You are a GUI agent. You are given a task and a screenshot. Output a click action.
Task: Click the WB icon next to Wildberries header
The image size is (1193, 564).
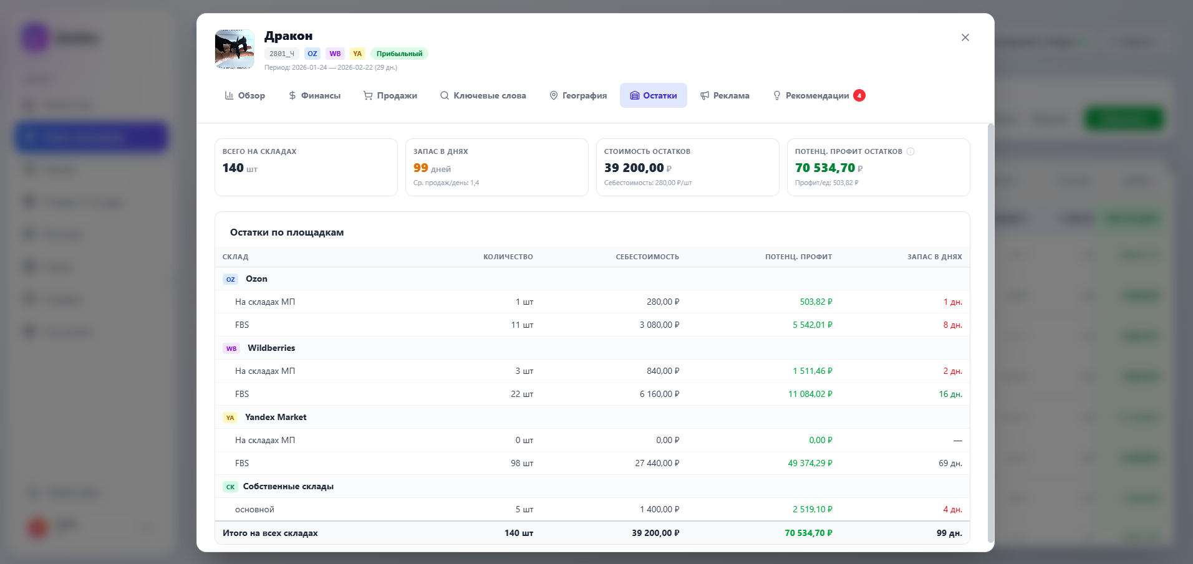(231, 348)
